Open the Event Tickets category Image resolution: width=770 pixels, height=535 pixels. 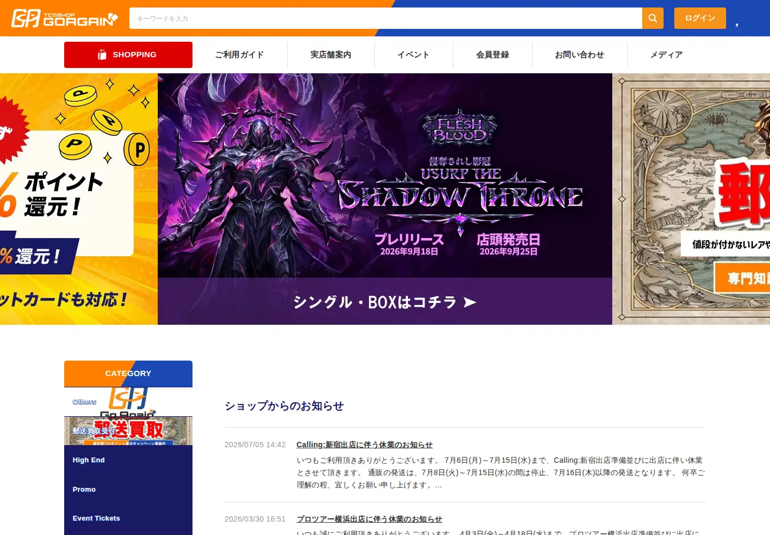click(128, 518)
